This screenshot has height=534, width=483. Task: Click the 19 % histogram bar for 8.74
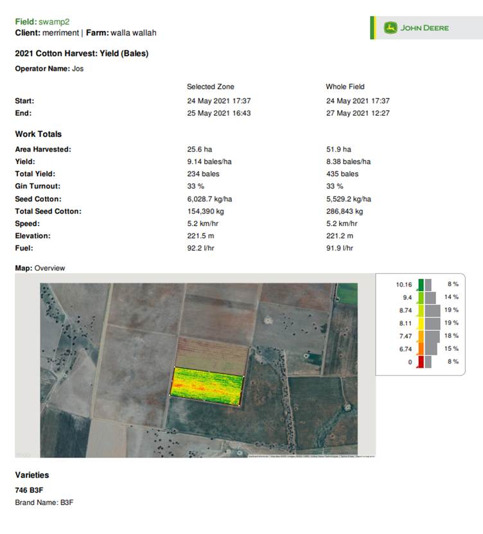point(432,310)
